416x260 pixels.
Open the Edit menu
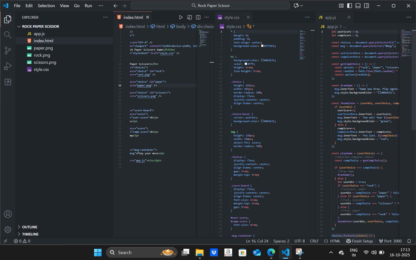click(x=29, y=6)
